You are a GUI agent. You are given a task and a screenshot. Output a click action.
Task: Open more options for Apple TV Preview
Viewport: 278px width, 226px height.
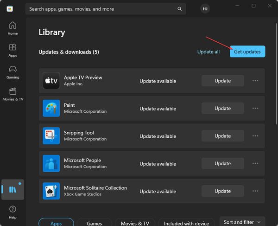[255, 81]
